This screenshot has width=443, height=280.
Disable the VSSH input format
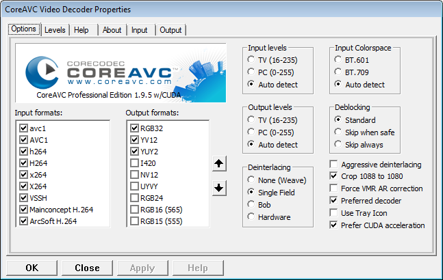coord(23,198)
